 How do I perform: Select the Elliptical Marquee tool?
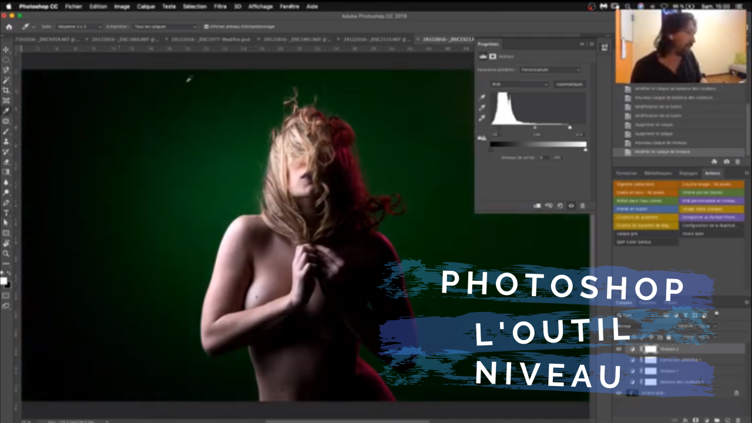6,60
